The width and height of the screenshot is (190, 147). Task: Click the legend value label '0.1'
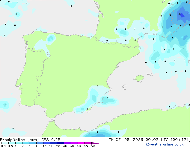[3, 146]
